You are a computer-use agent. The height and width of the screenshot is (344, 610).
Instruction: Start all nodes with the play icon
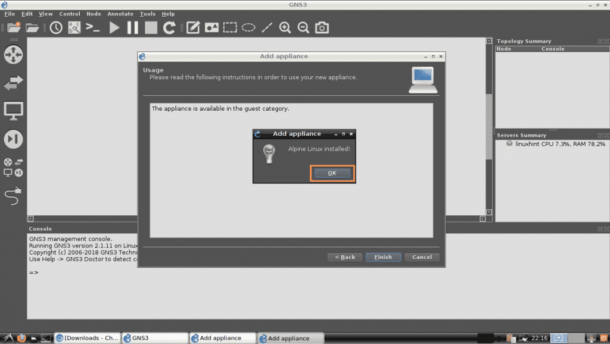click(x=114, y=27)
